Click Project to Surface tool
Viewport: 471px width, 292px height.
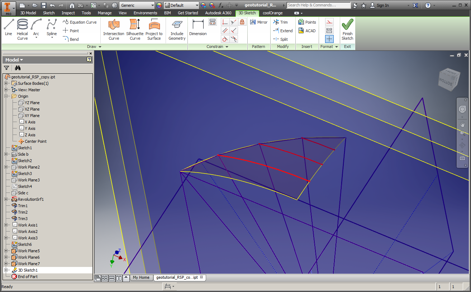click(x=154, y=29)
